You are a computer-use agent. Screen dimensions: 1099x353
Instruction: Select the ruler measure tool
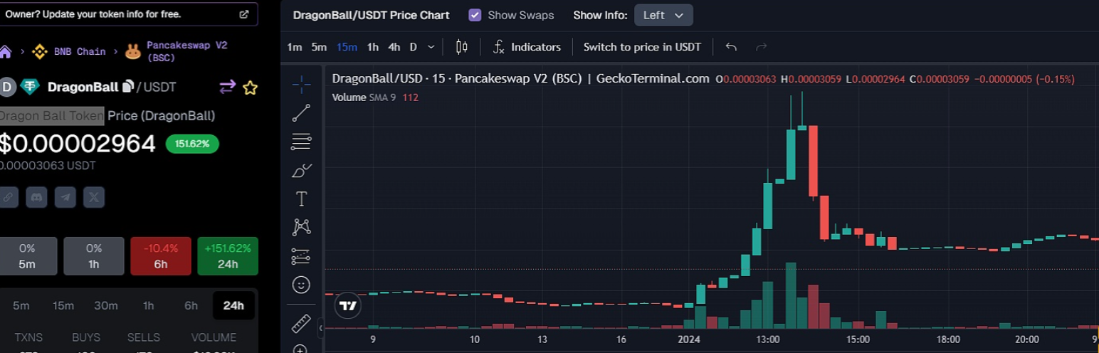point(301,324)
